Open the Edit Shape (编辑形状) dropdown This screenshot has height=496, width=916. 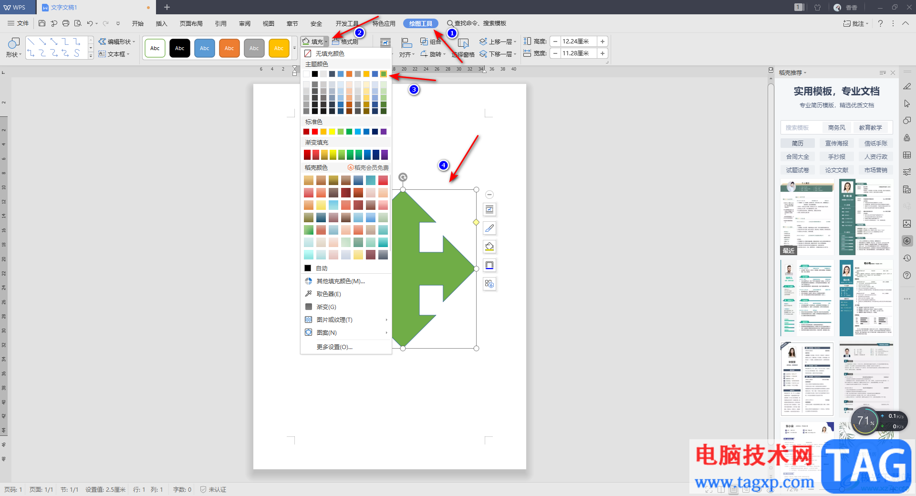117,42
